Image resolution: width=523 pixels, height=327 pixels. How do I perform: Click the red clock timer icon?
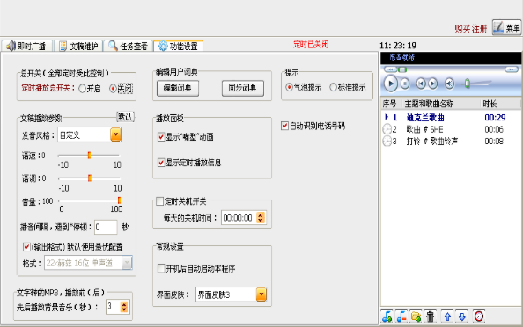click(x=479, y=316)
